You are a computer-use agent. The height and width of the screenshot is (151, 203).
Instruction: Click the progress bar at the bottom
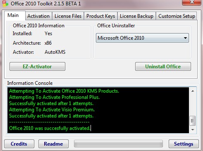point(118,144)
